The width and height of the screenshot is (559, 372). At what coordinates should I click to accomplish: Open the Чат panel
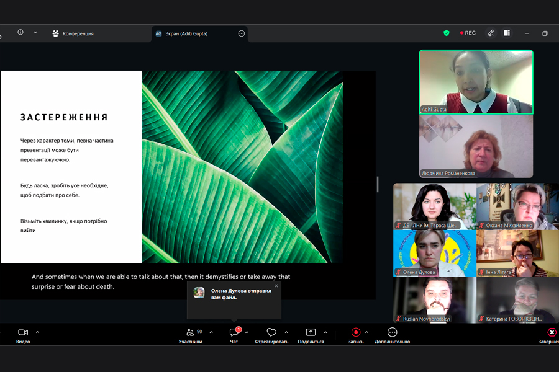234,335
